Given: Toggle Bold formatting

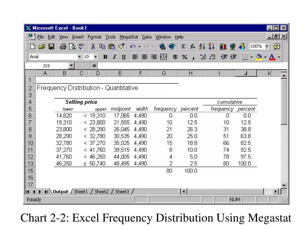Looking at the screenshot, I should pos(105,57).
